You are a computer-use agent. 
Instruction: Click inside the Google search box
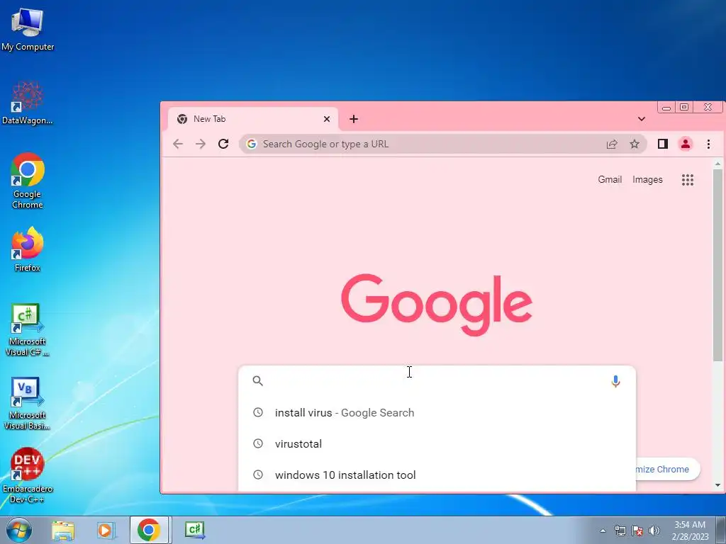(437, 380)
